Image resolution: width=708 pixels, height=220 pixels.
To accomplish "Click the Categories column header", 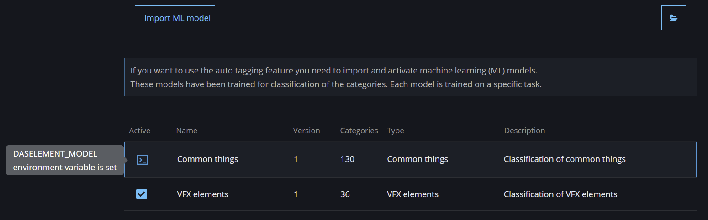I will (359, 131).
